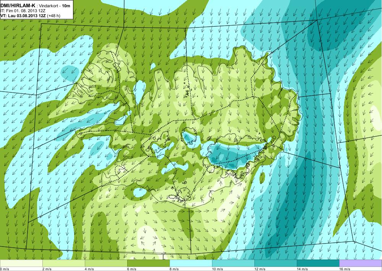Click the "Vindarkort - 10m" text

55,6
